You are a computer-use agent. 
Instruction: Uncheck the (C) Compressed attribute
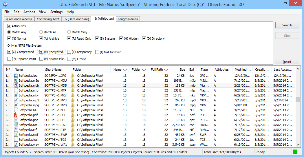pyautogui.click(x=9, y=52)
